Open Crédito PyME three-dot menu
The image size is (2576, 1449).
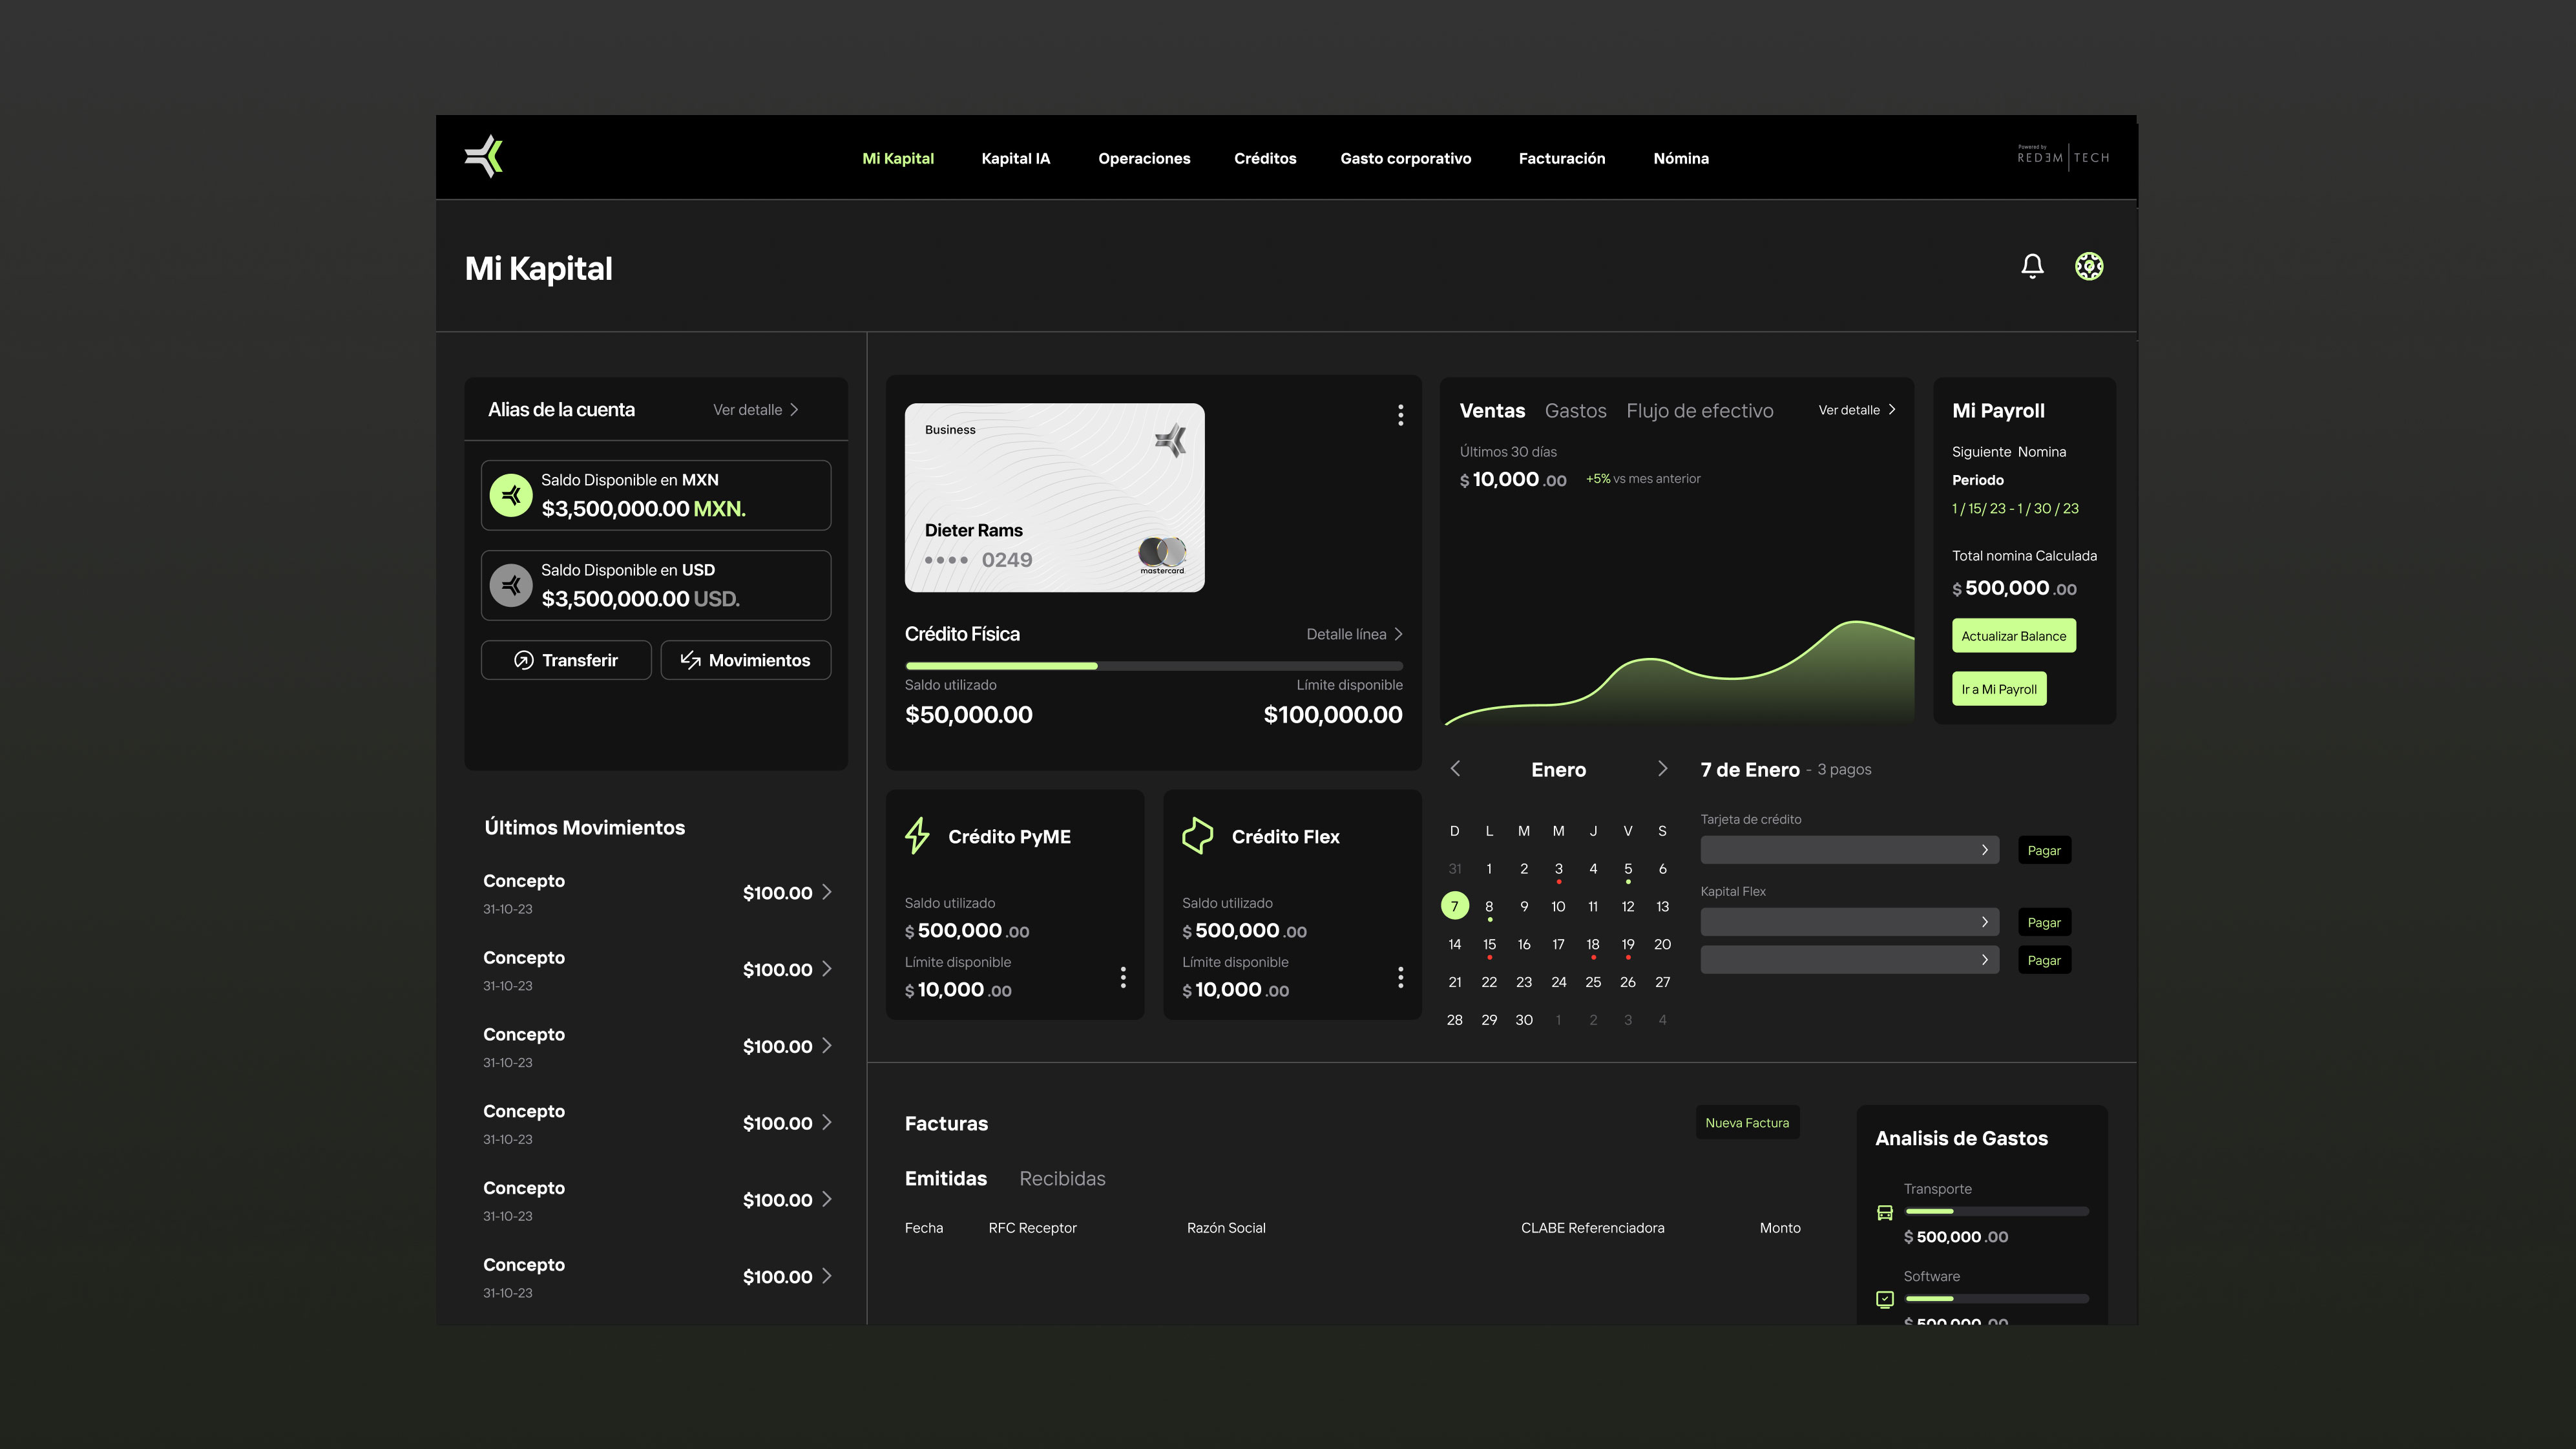tap(1123, 977)
